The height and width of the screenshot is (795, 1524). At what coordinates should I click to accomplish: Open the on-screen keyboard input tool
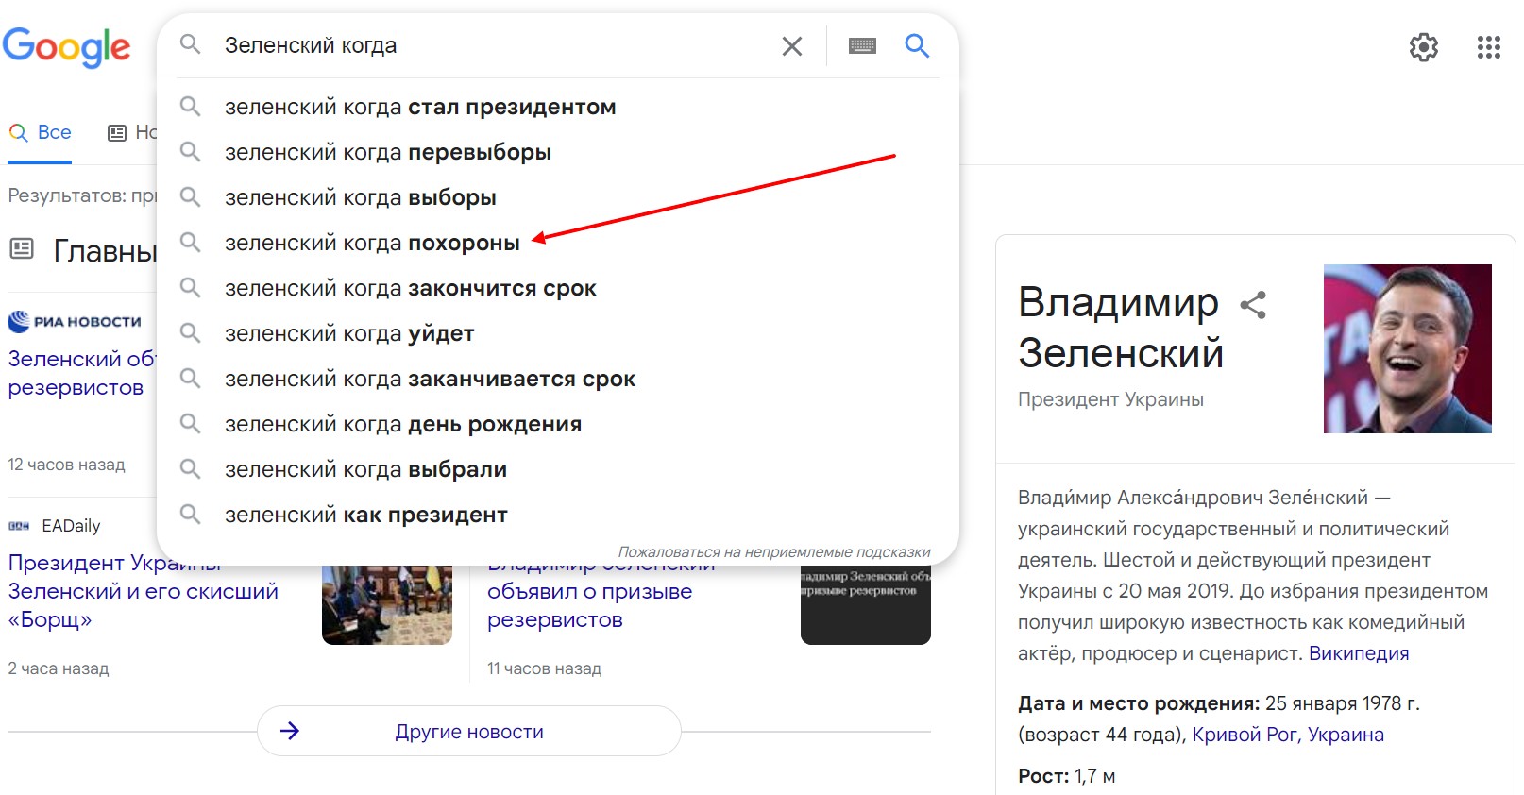pos(862,45)
